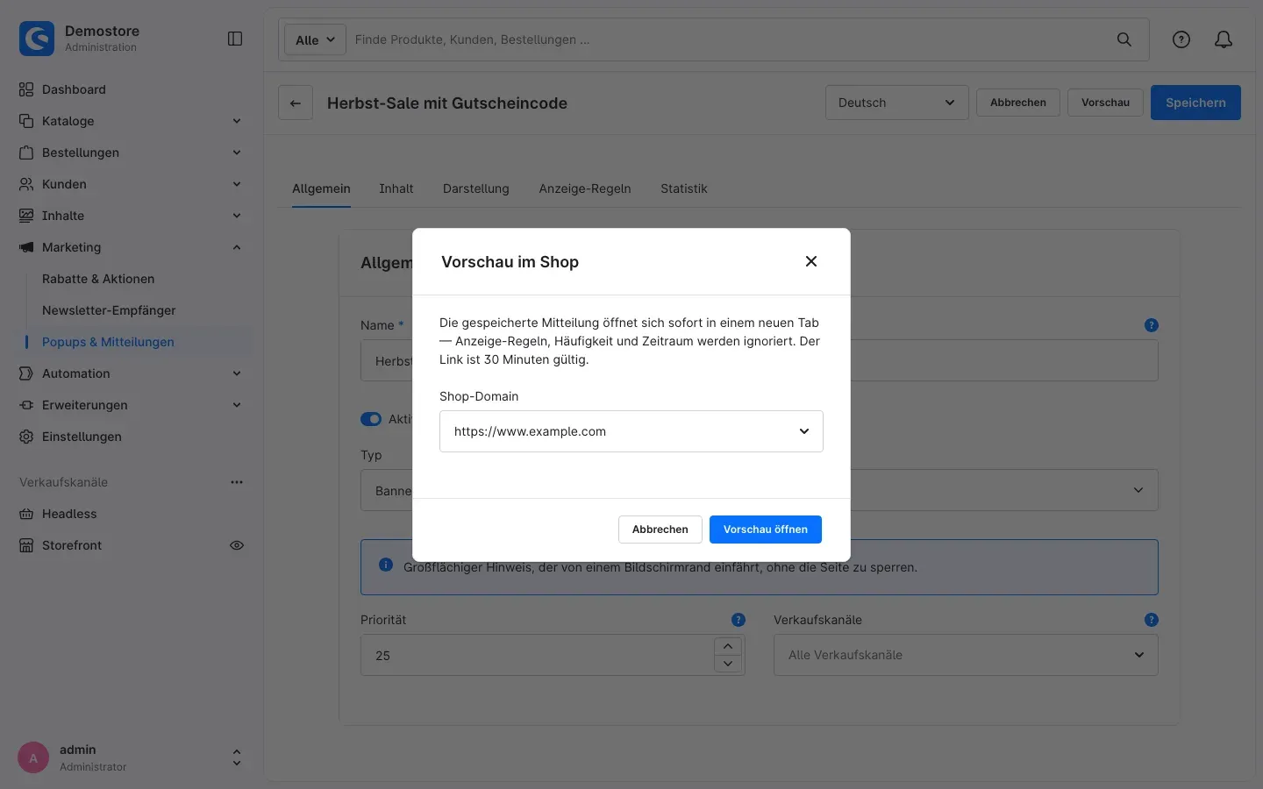Click Abbrechen in the dialog
This screenshot has height=789, width=1263.
tap(660, 530)
